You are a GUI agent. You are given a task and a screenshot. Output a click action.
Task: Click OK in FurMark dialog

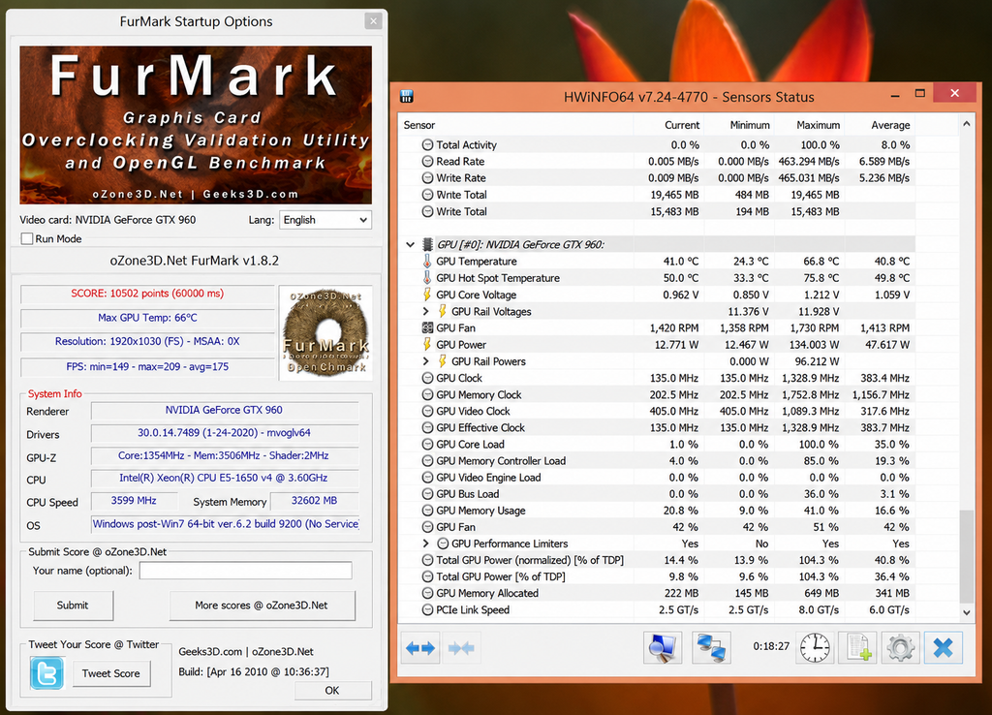[333, 691]
